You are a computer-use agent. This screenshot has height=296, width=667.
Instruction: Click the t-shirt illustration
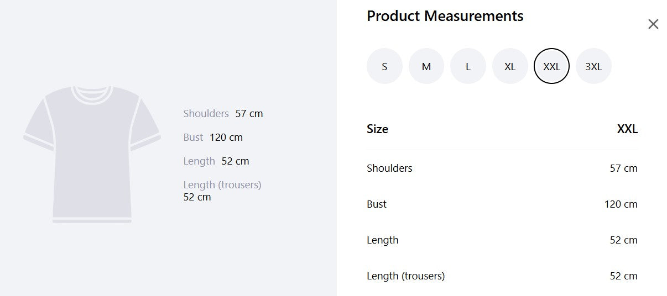tap(92, 154)
